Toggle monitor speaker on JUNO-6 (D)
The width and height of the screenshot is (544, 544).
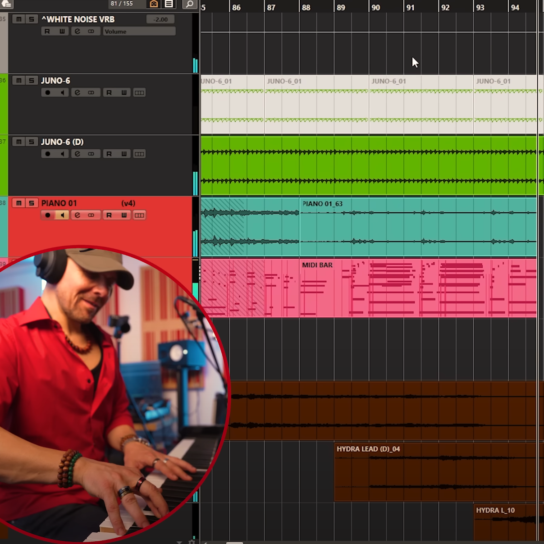click(x=62, y=154)
